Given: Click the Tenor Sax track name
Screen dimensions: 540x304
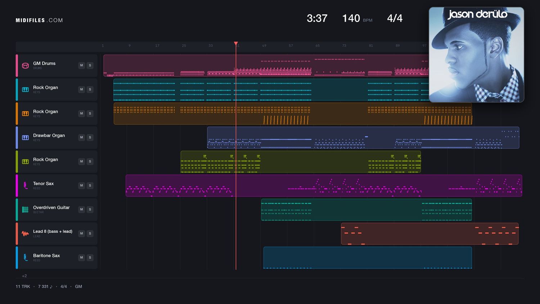Looking at the screenshot, I should pos(43,183).
